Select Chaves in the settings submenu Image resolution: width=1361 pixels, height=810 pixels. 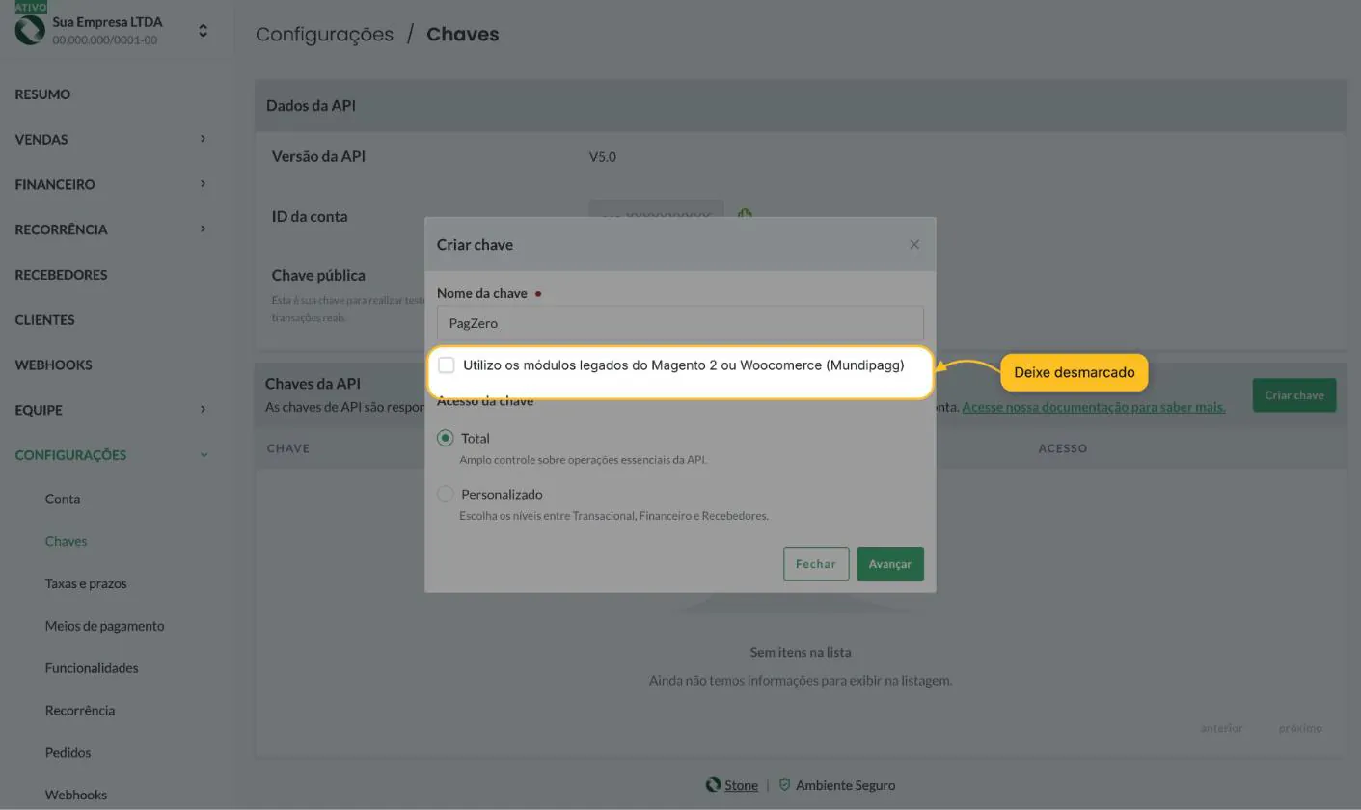click(x=66, y=542)
